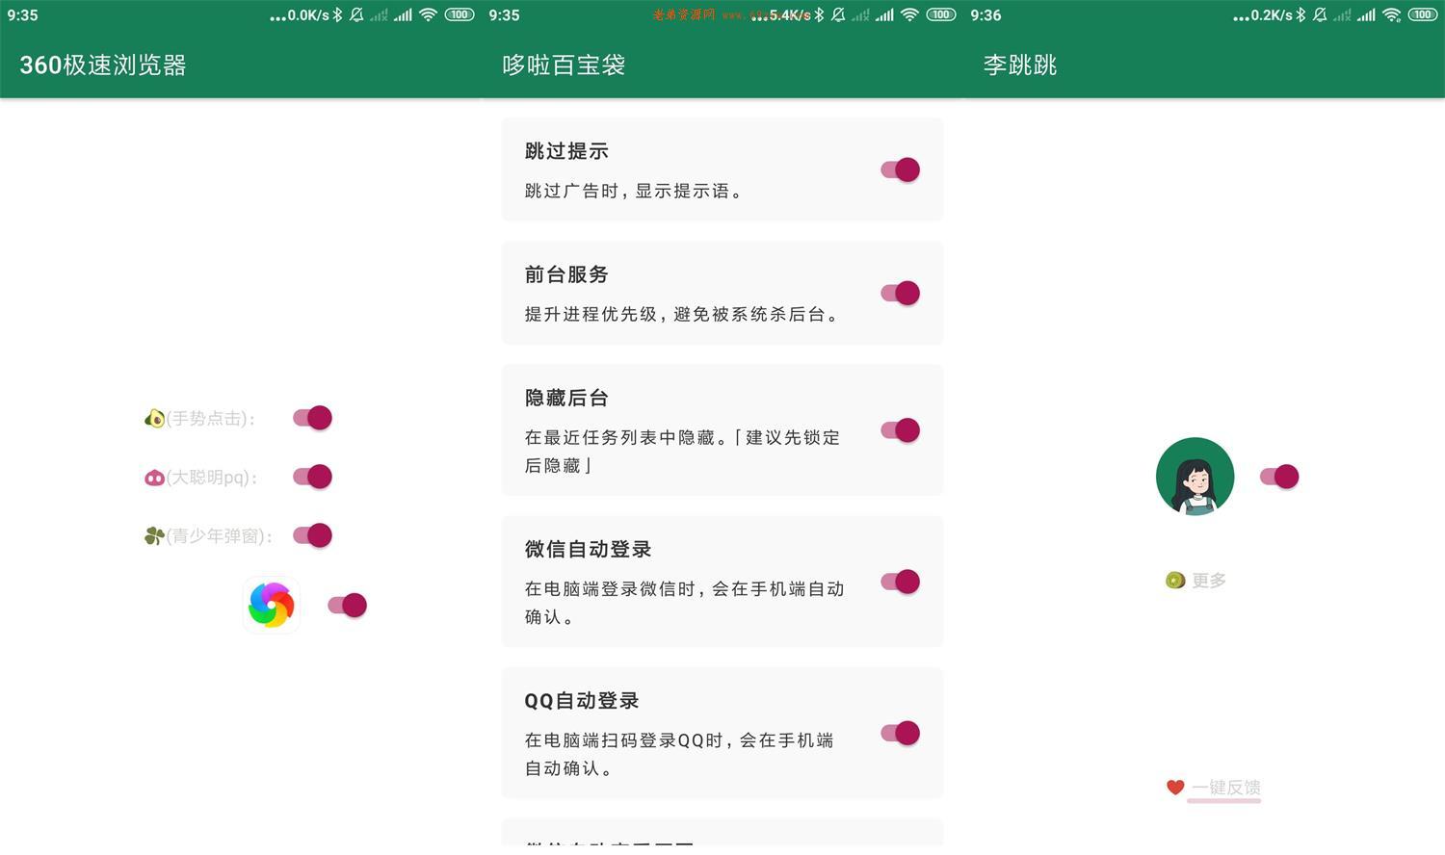Open the 更多 link
Viewport: 1445px width, 855px height.
(1209, 581)
